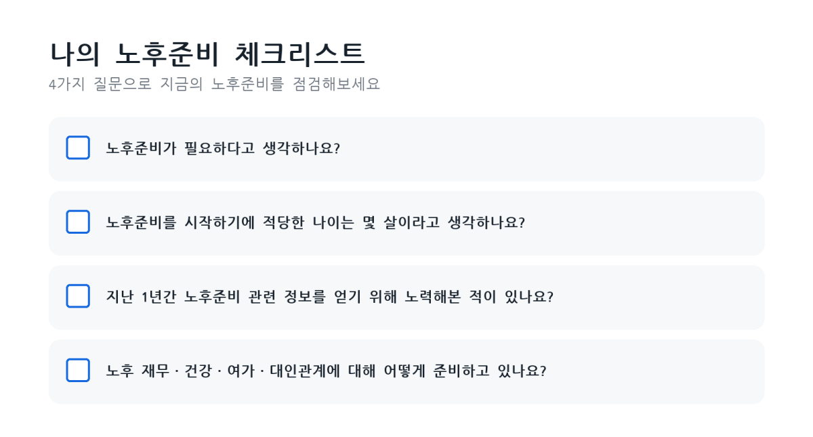Screen dimensions: 813x437
Task: Click the word "건강" in the last question
Action: pyautogui.click(x=199, y=371)
